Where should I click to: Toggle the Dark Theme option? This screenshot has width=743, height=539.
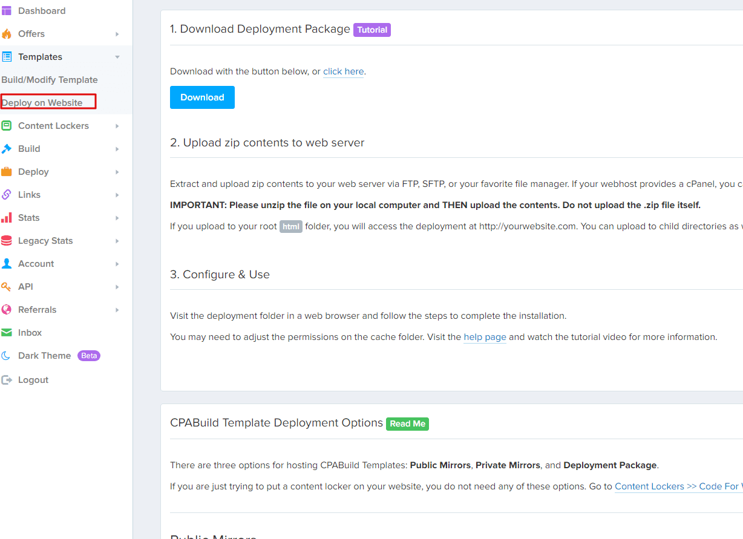pyautogui.click(x=44, y=356)
